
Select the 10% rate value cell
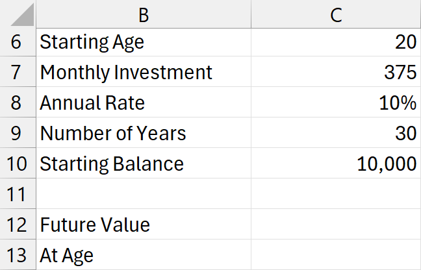click(x=336, y=103)
